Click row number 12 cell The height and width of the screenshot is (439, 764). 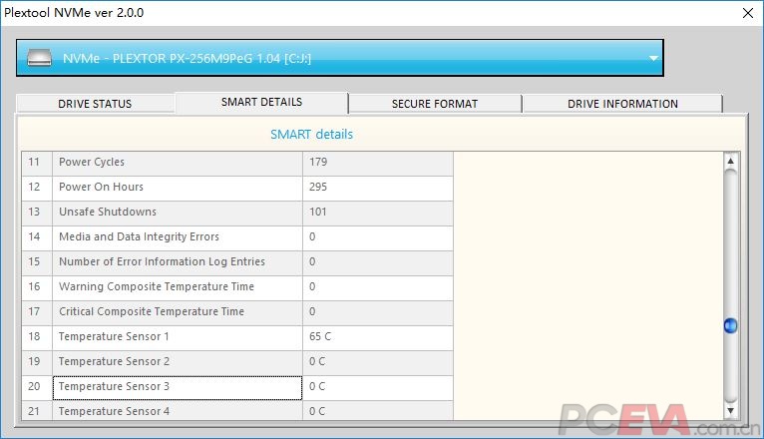click(37, 189)
